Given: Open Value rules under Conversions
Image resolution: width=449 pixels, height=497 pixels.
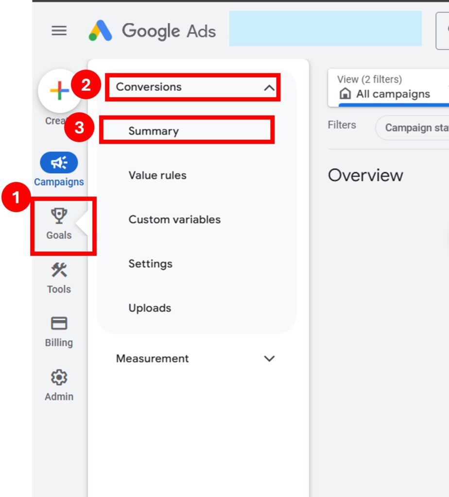Looking at the screenshot, I should pos(157,175).
